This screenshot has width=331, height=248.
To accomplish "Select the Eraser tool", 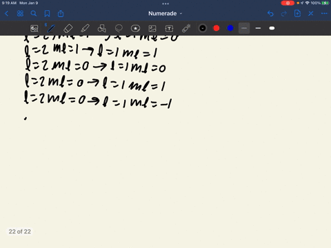I will (68, 28).
